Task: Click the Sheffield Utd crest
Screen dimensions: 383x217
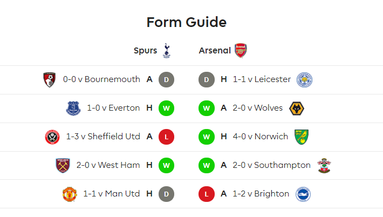Action: click(52, 137)
